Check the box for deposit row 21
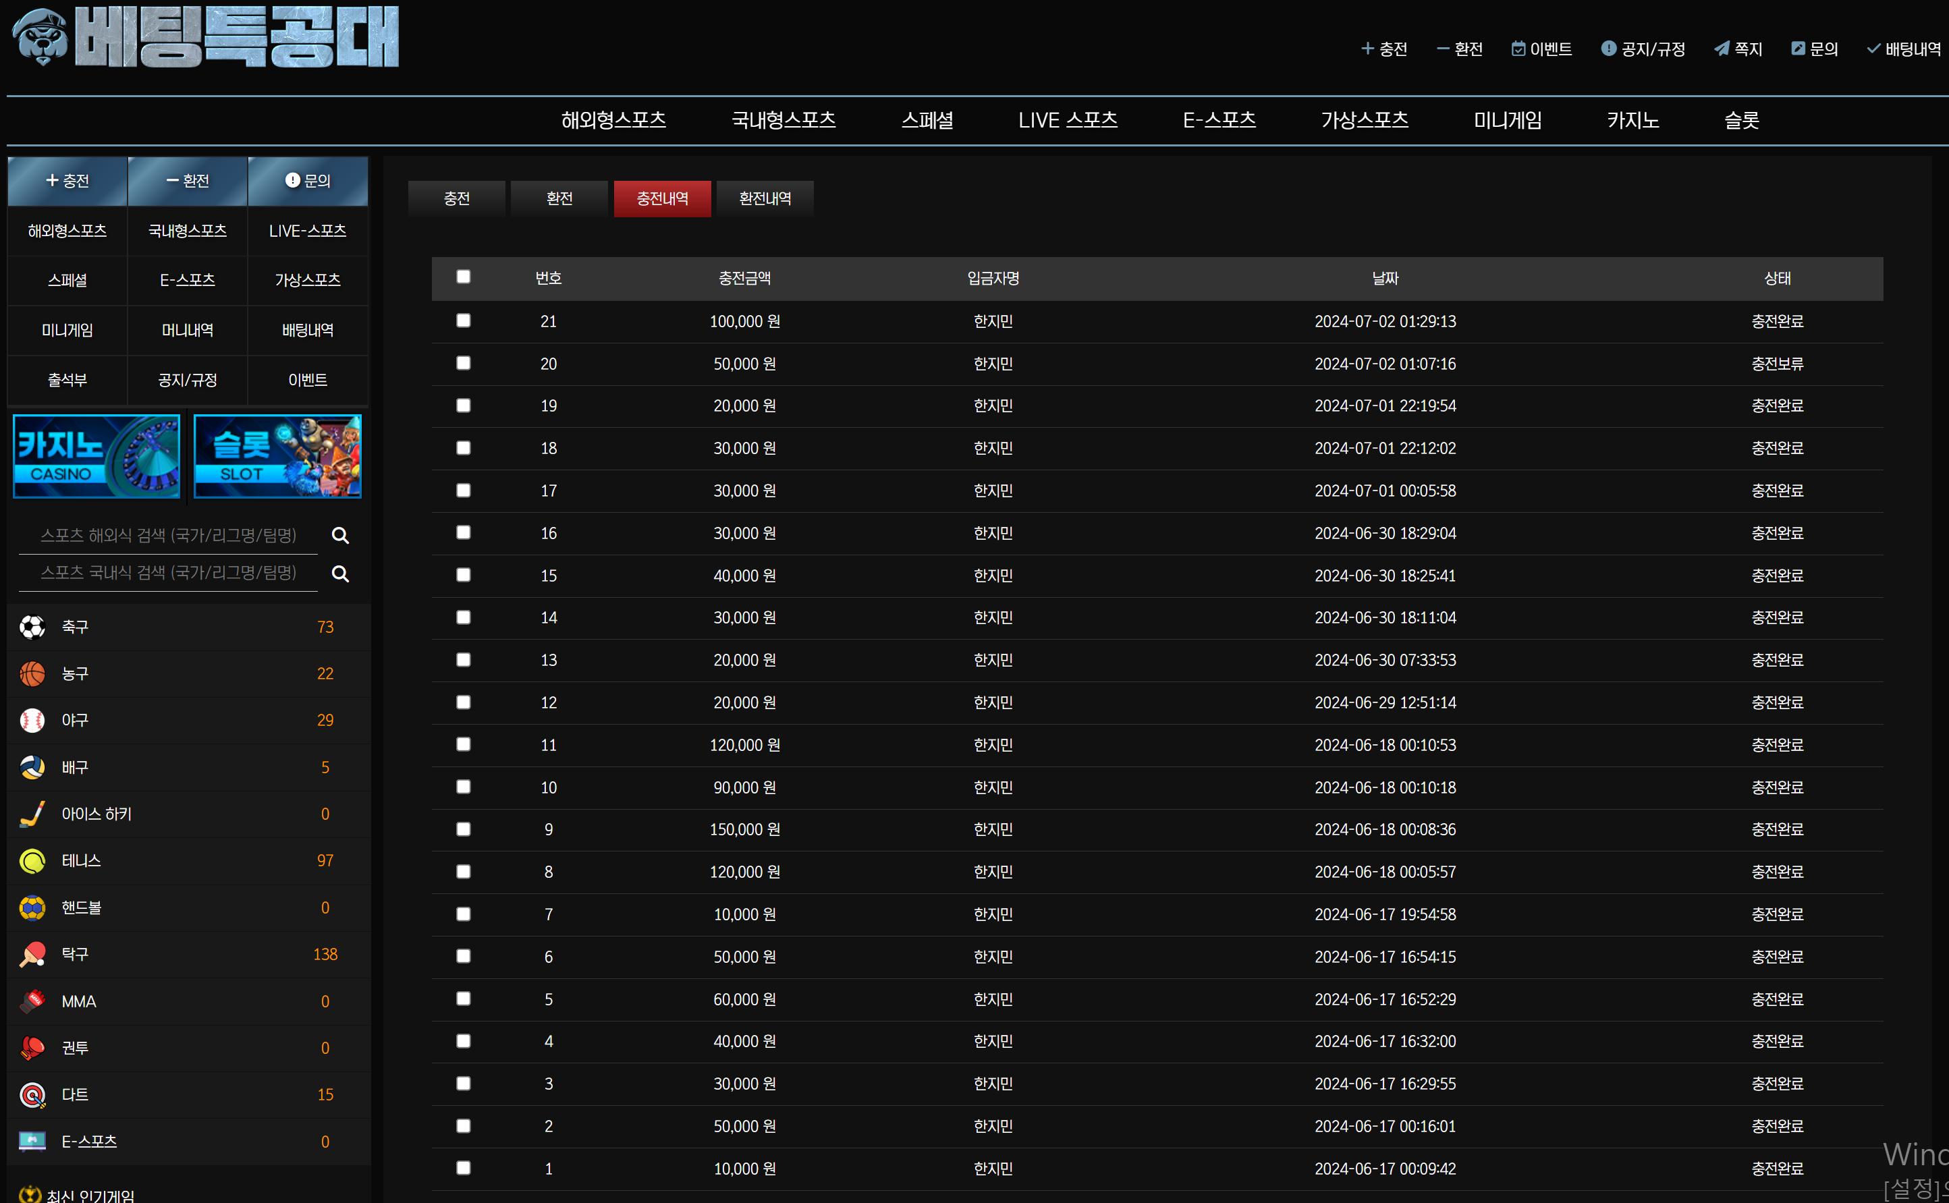1949x1203 pixels. pyautogui.click(x=463, y=320)
